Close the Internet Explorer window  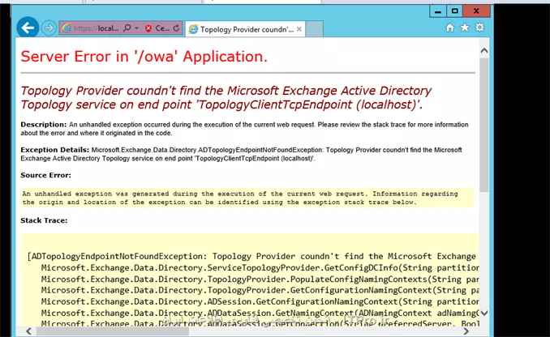[x=476, y=11]
